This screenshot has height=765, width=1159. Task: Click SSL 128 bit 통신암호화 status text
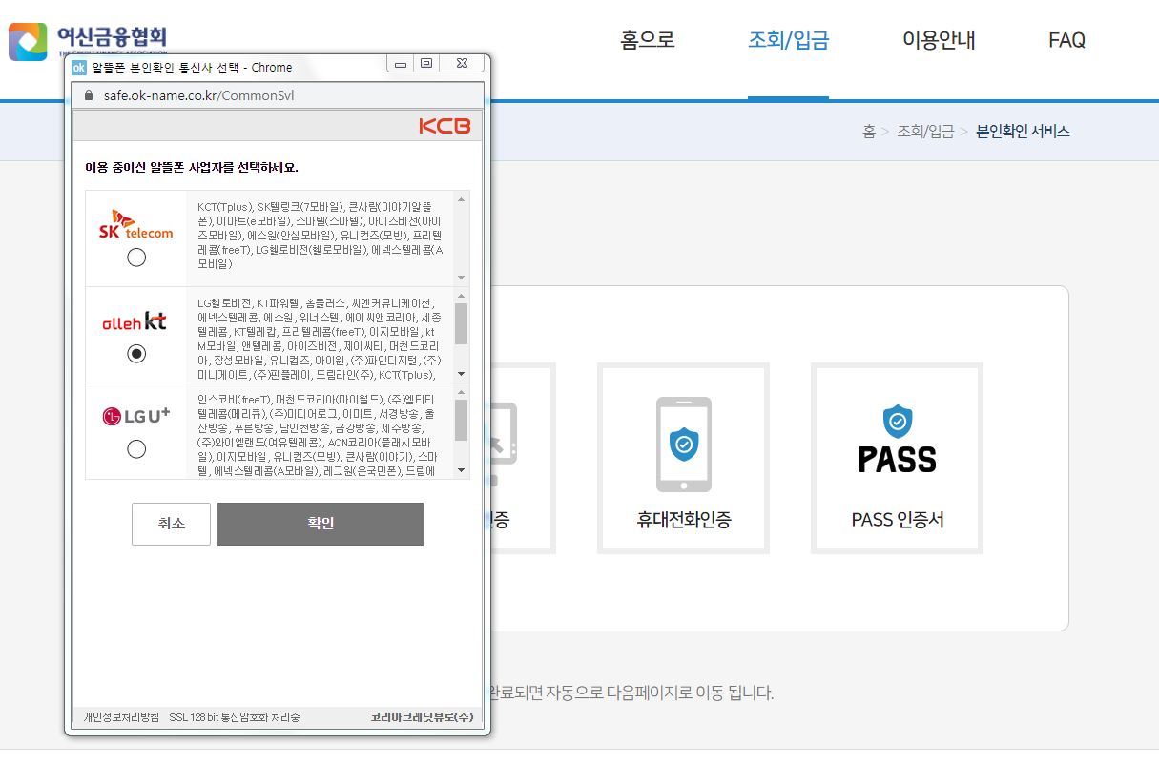pyautogui.click(x=235, y=717)
